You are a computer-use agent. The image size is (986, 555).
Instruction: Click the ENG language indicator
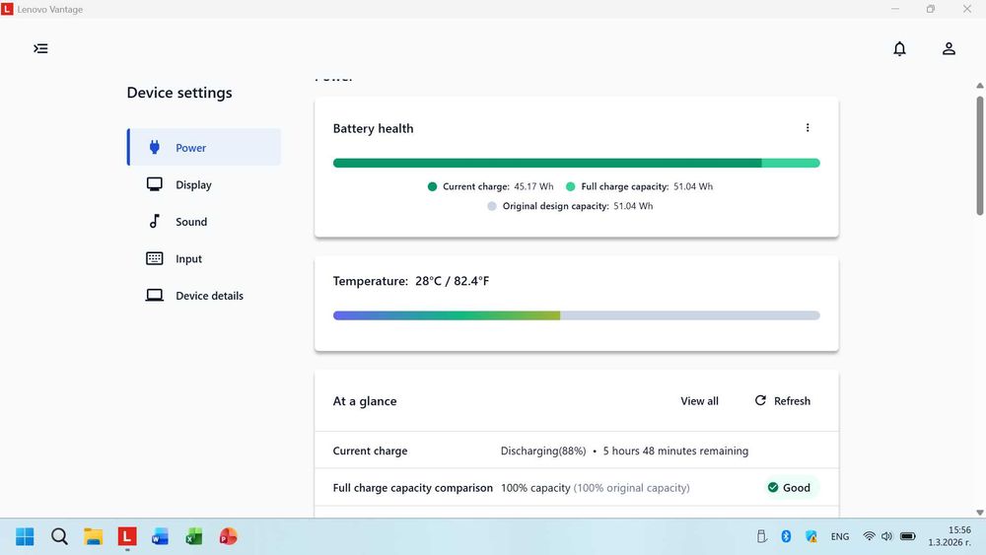[x=840, y=537]
